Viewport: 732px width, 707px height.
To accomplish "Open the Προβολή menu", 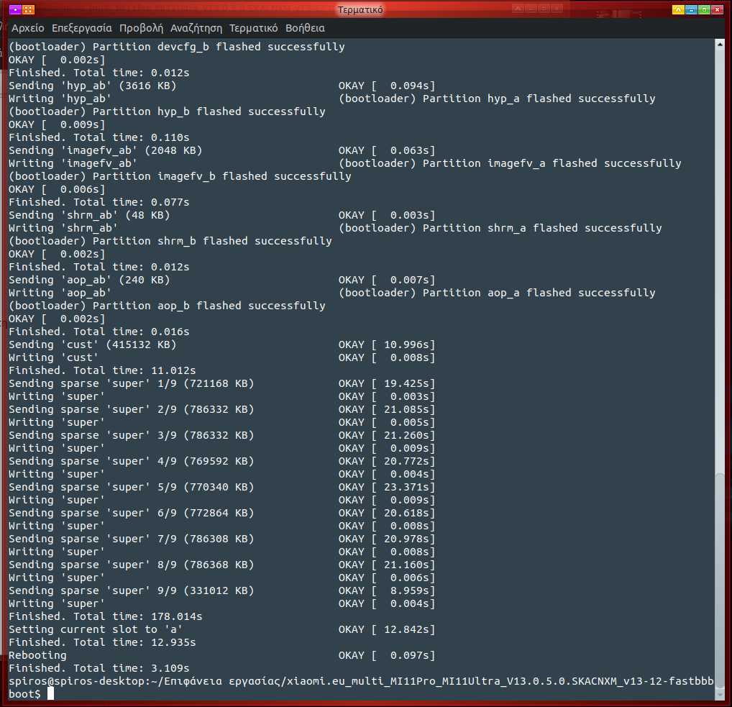I will [141, 29].
